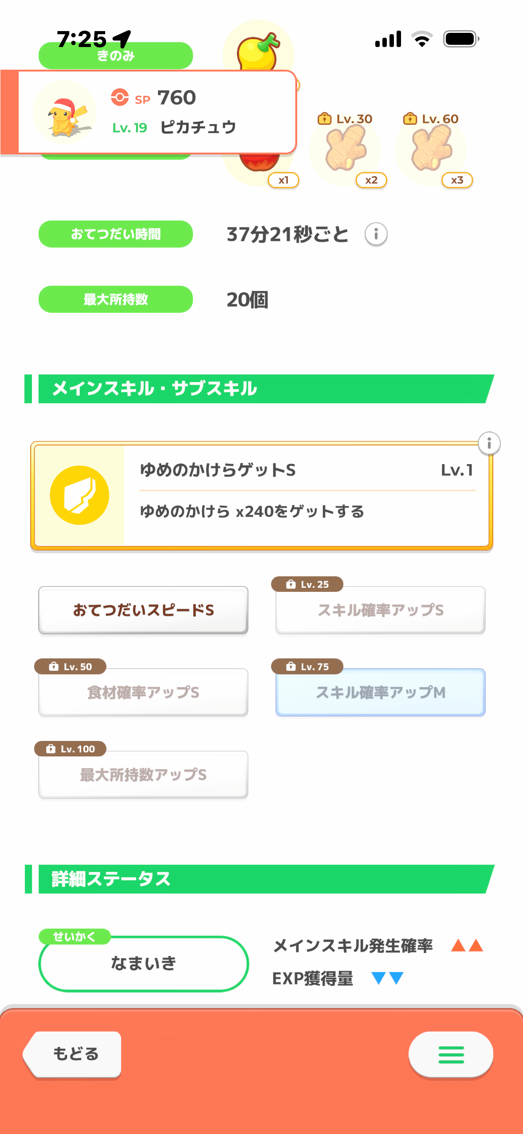Tap the blue down arrows for EXP獲得量
523x1134 pixels.
point(387,978)
